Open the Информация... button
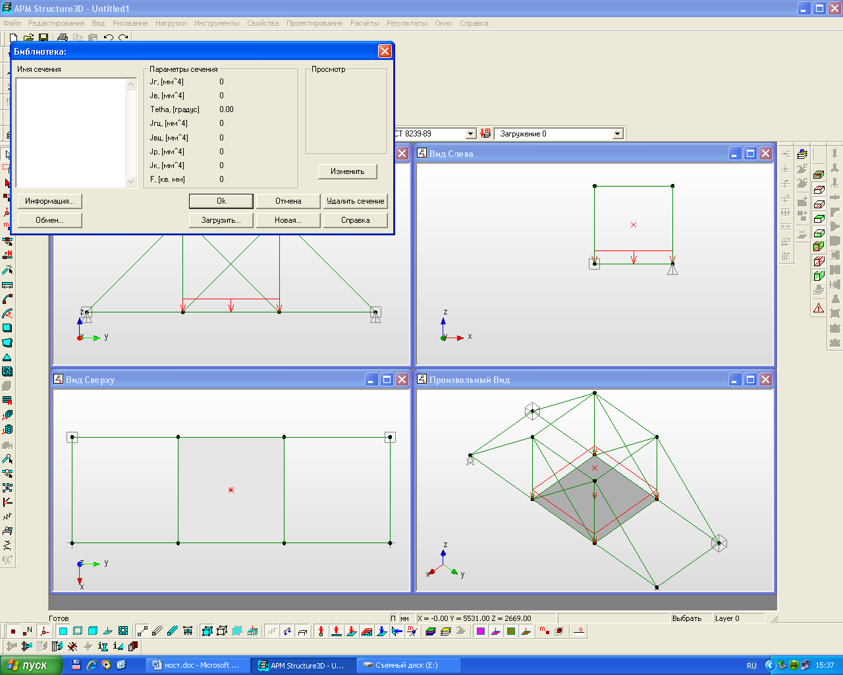The image size is (843, 675). point(50,201)
